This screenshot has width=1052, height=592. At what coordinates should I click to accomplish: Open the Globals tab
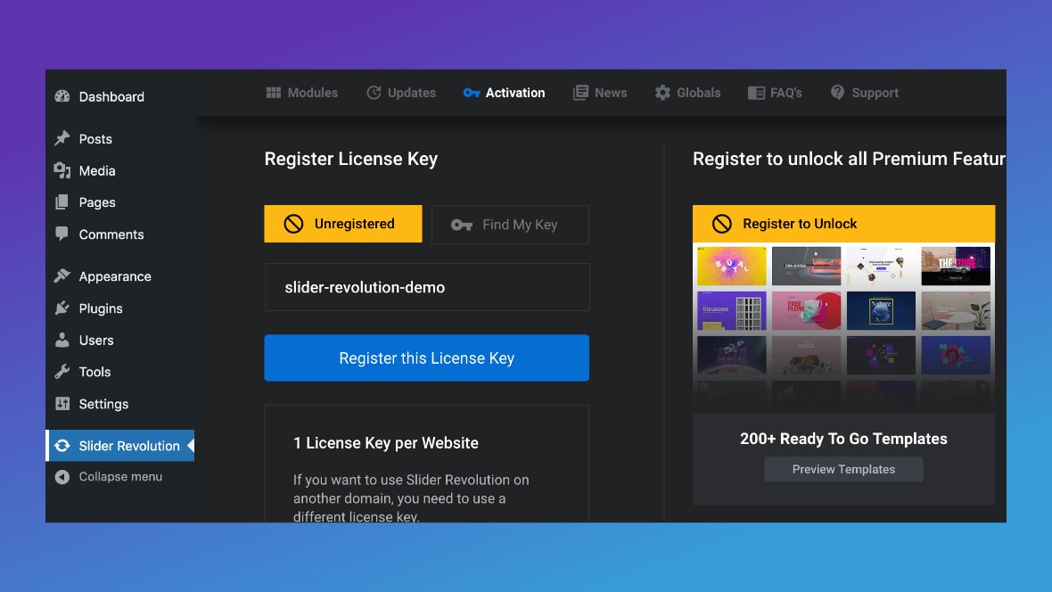[687, 93]
